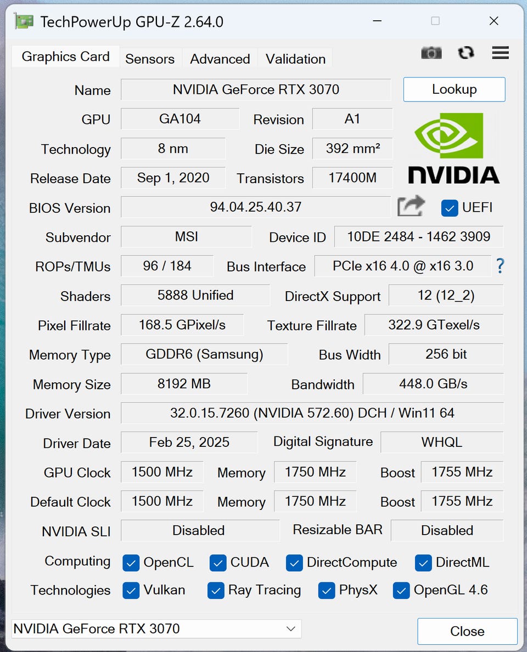
Task: Open the hamburger menu icon
Action: coord(500,53)
